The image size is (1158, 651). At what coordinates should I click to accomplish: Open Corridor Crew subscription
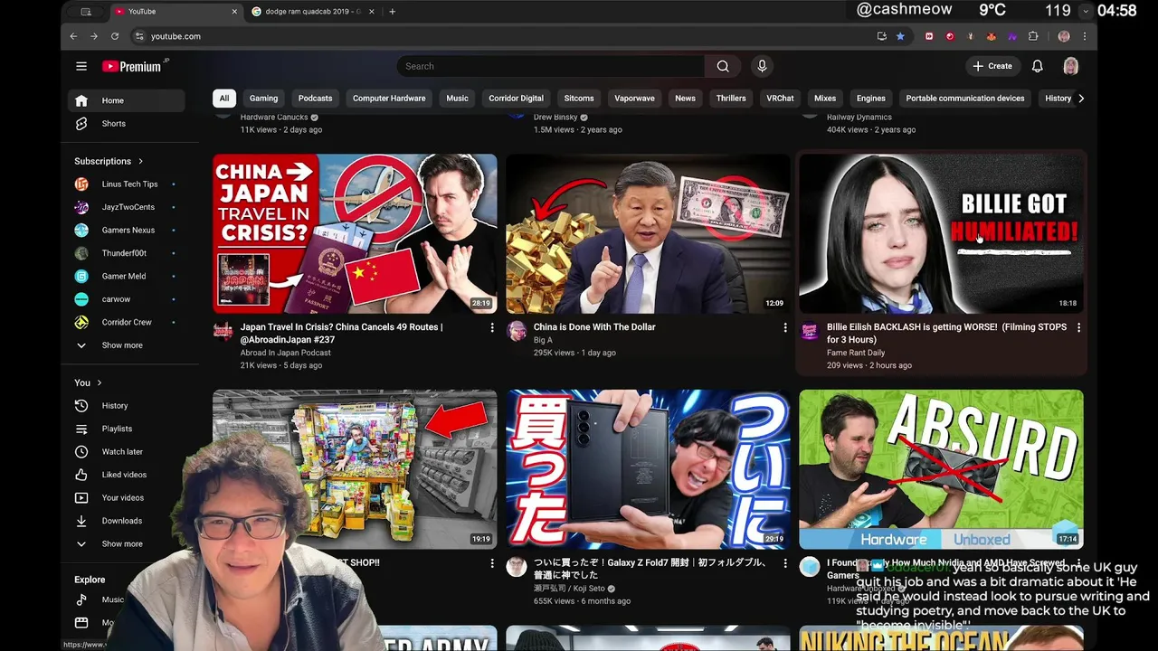(126, 323)
